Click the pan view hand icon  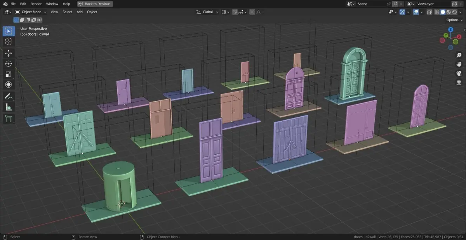coord(459,64)
